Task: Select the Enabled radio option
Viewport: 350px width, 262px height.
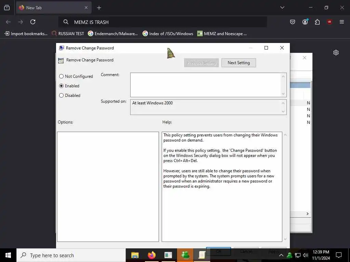Action: pyautogui.click(x=69, y=86)
